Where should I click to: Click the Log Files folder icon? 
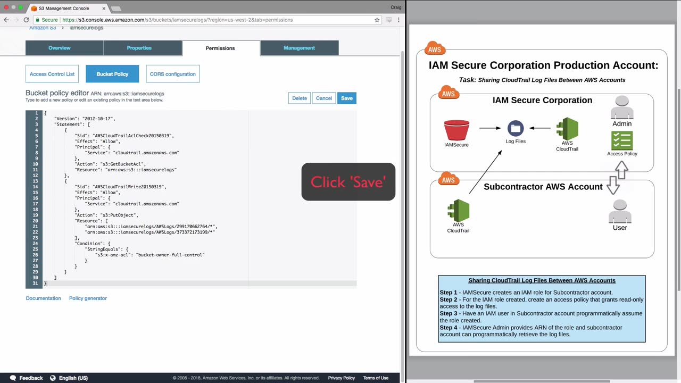515,128
